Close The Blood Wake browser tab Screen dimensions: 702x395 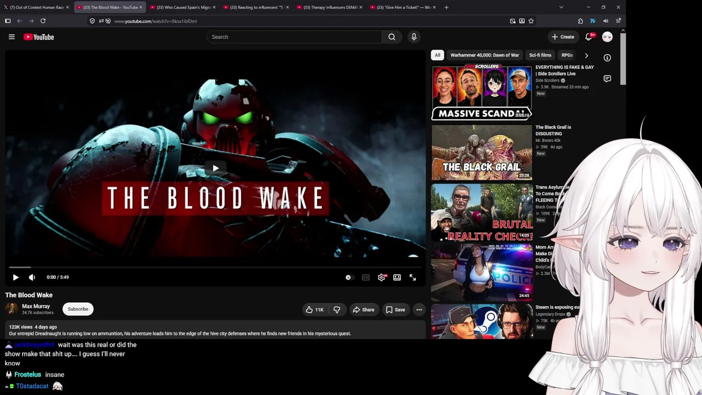point(140,7)
